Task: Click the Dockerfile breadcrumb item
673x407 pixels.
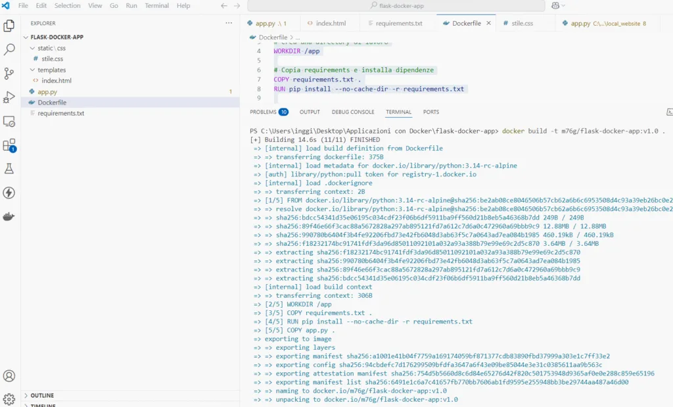Action: pyautogui.click(x=273, y=37)
